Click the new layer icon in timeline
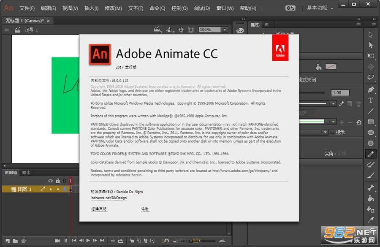 point(8,241)
